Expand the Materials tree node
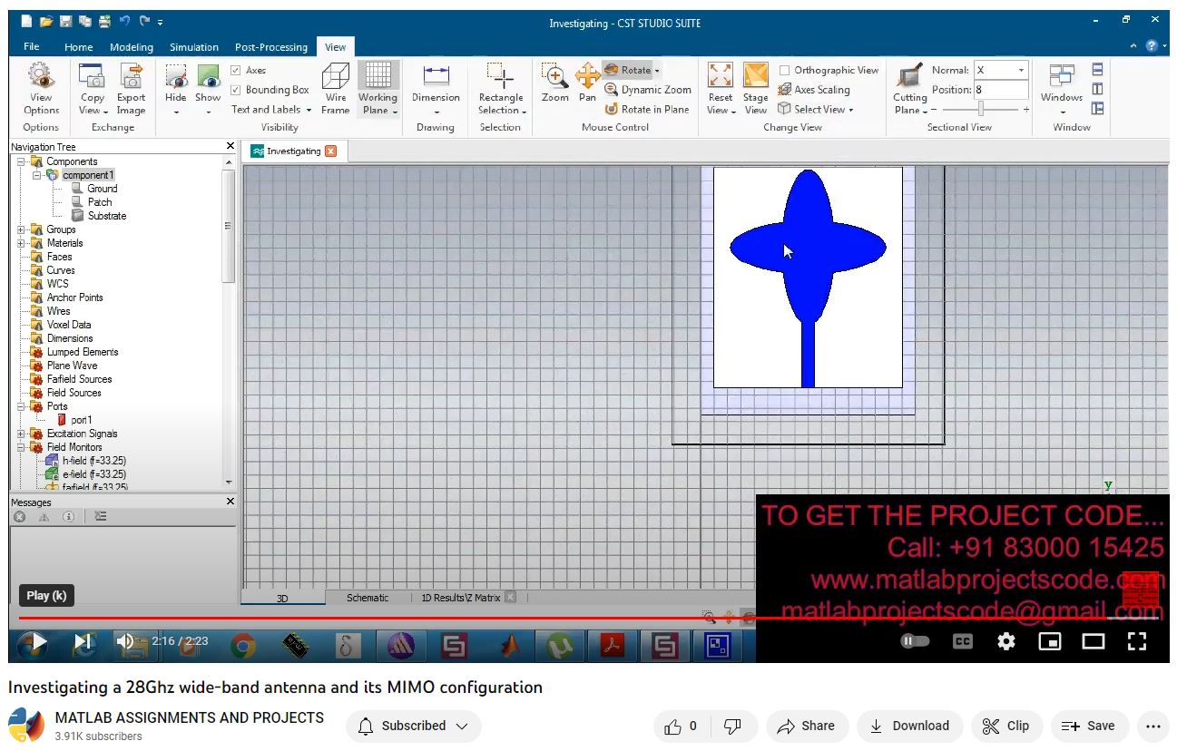The image size is (1177, 751). [21, 243]
